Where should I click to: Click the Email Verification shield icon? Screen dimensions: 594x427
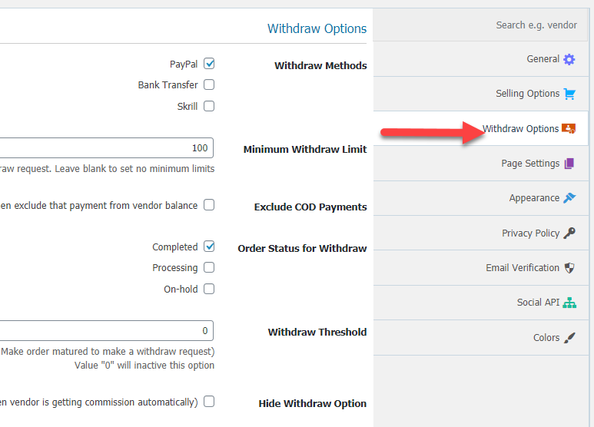click(569, 267)
